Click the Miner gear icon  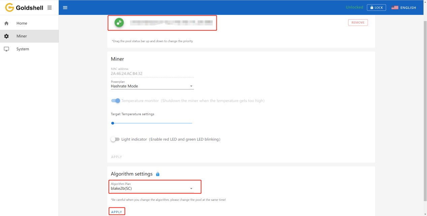(x=6, y=36)
